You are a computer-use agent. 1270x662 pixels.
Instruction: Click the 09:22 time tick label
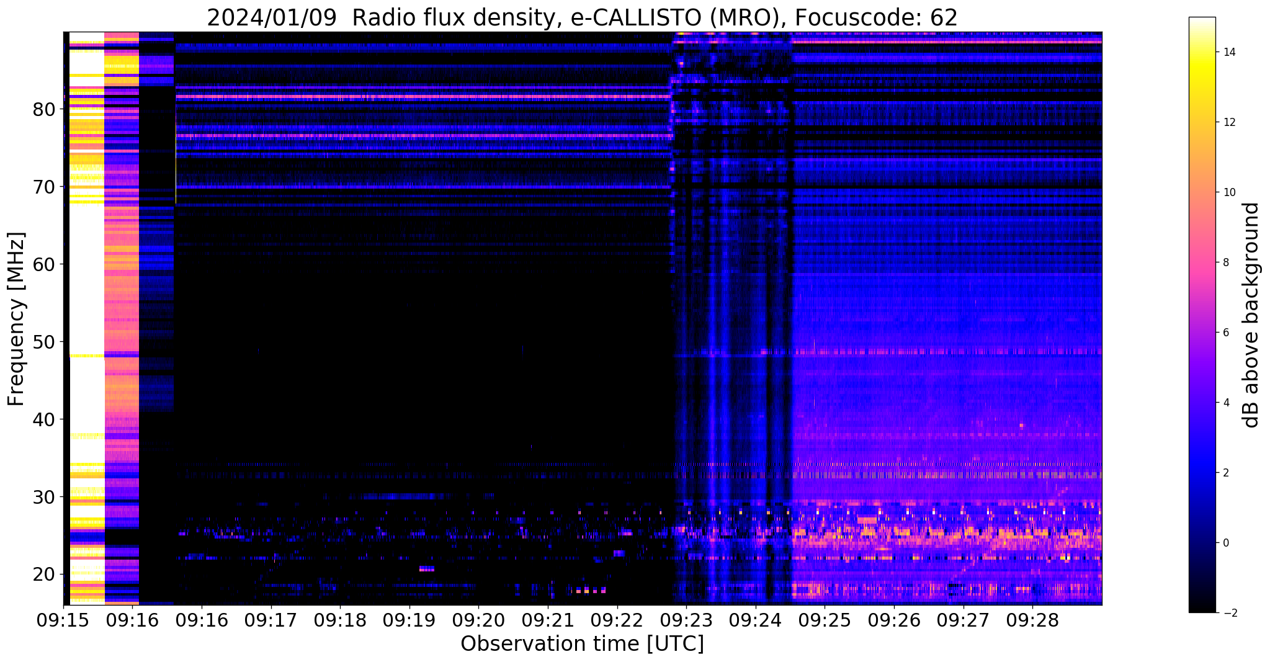[617, 620]
